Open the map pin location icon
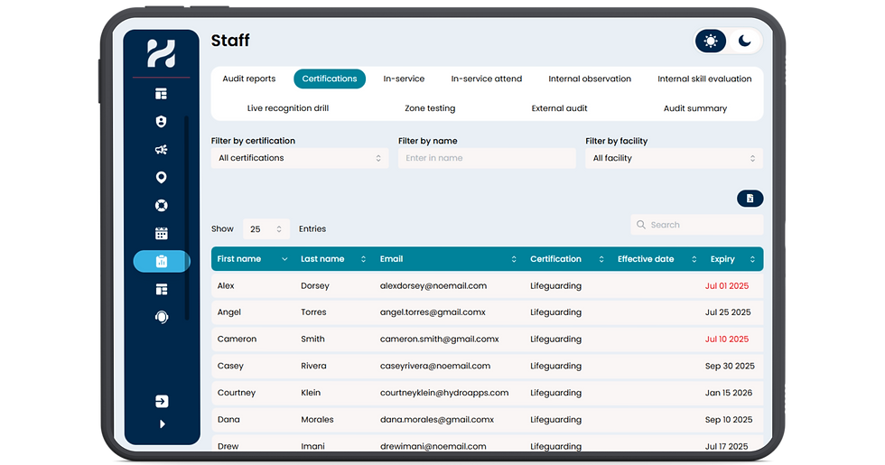This screenshot has height=465, width=885. [162, 177]
